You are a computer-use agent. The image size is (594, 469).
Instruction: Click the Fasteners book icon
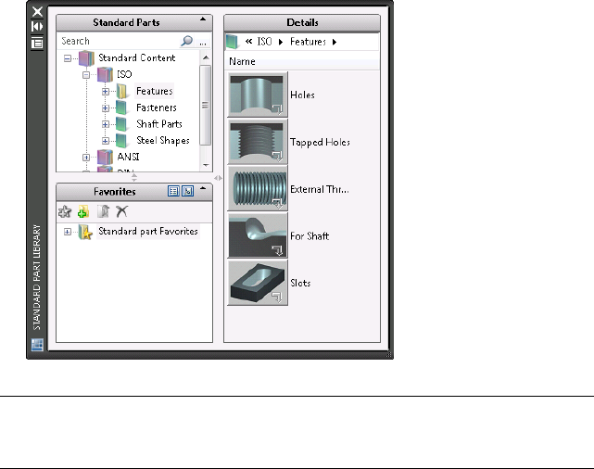(x=121, y=108)
